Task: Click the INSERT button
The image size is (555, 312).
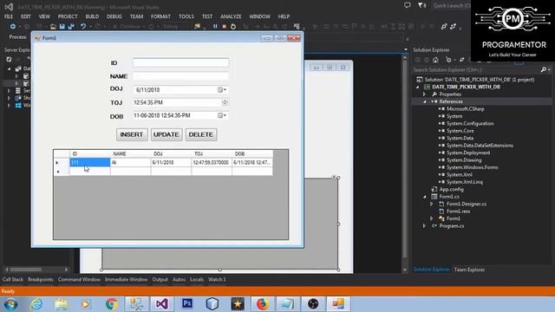Action: (x=132, y=135)
